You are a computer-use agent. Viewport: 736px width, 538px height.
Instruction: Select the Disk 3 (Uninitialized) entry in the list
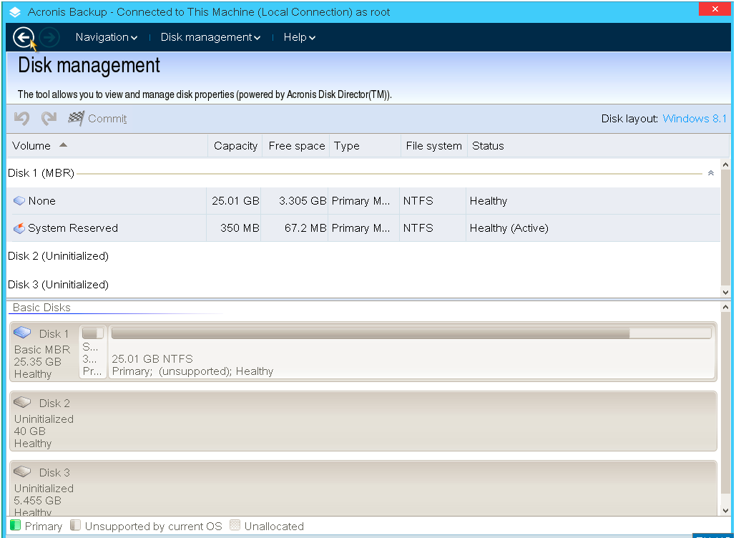point(58,285)
